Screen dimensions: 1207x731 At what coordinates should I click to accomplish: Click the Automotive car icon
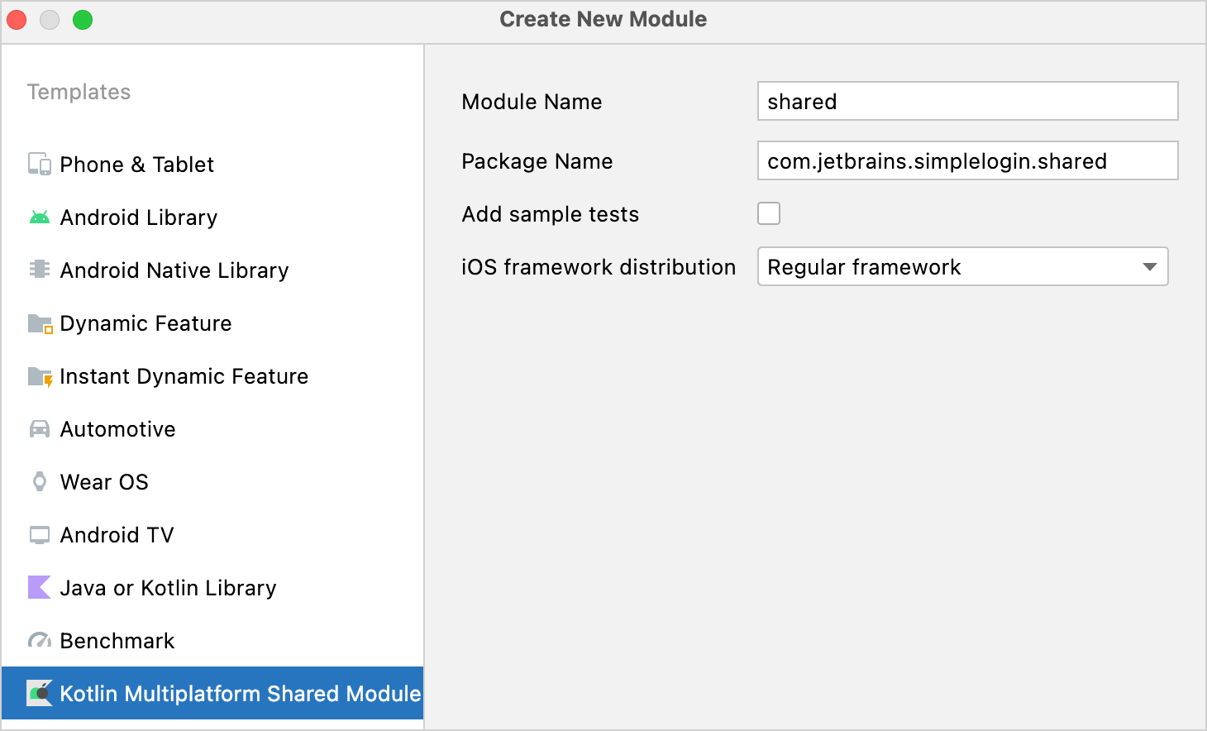[38, 428]
